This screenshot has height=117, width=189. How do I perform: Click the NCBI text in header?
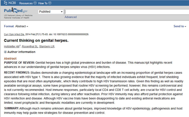12,3
